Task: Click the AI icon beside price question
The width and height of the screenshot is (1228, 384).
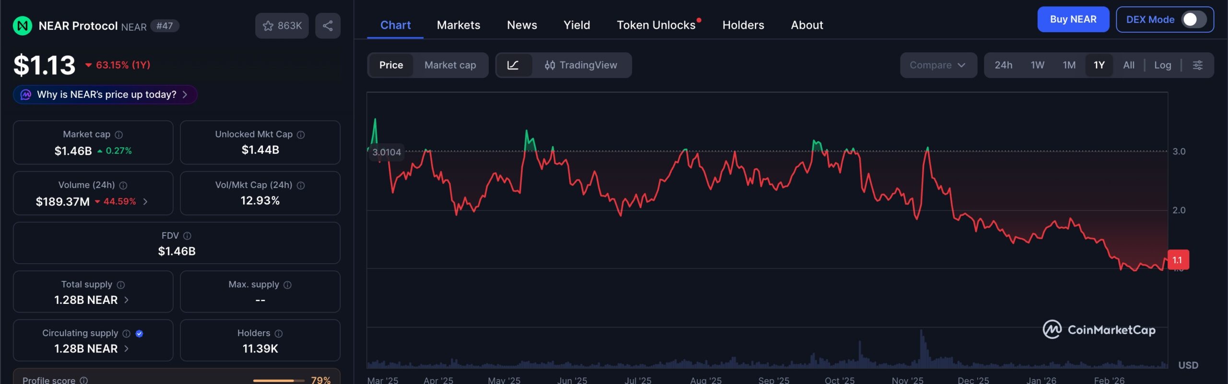Action: 26,94
